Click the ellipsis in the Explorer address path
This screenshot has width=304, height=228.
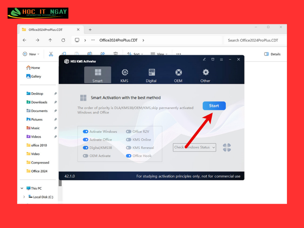pyautogui.click(x=93, y=40)
